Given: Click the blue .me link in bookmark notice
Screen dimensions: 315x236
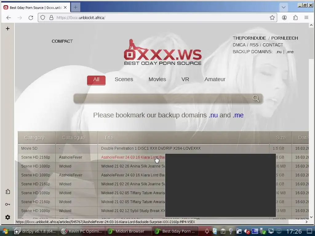Looking at the screenshot, I should click(x=238, y=115).
